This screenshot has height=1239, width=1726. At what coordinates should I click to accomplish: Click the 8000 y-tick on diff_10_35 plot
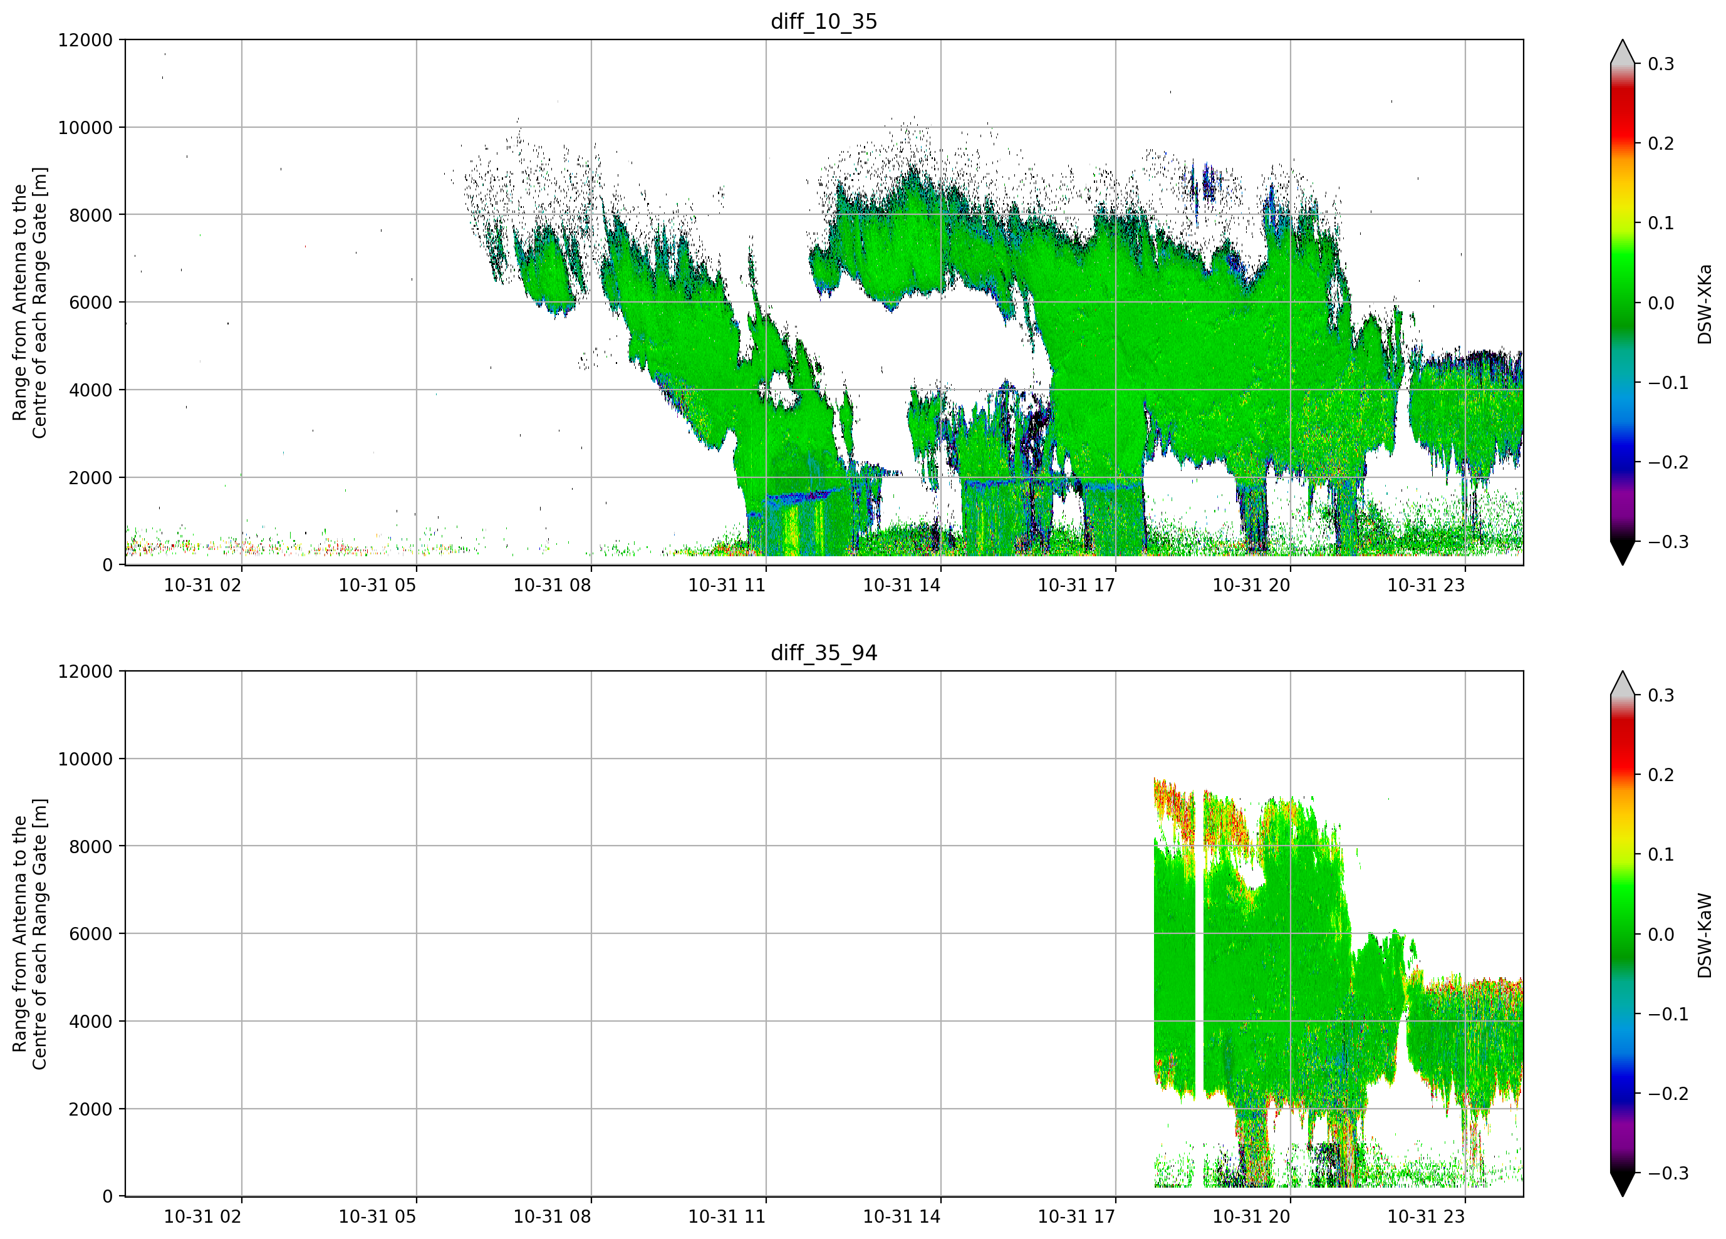[91, 215]
